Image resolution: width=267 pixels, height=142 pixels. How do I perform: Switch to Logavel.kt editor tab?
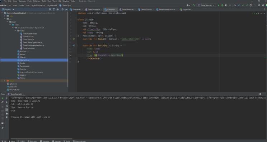[x=186, y=10]
